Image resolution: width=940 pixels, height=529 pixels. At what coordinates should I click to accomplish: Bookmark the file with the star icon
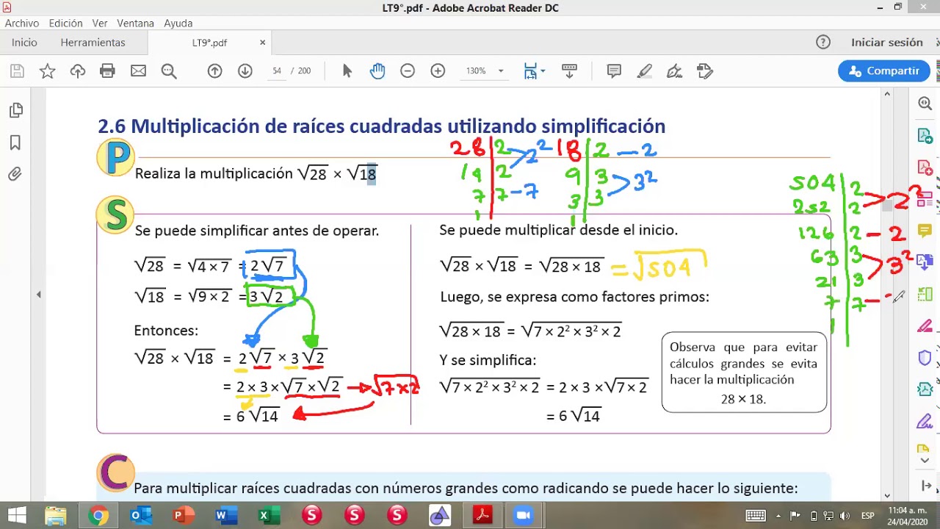pos(47,71)
